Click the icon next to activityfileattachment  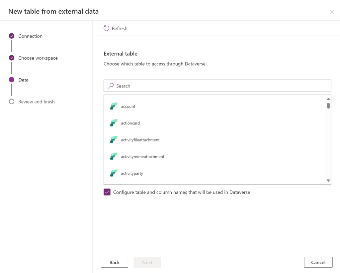click(x=114, y=140)
